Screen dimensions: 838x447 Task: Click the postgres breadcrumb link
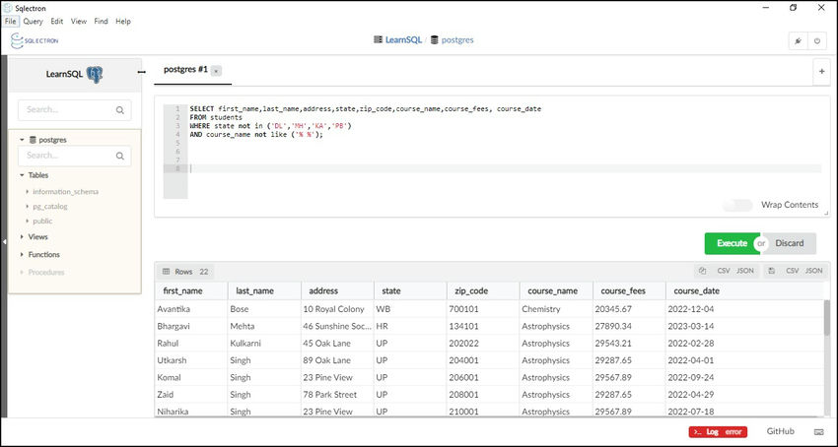pos(456,40)
